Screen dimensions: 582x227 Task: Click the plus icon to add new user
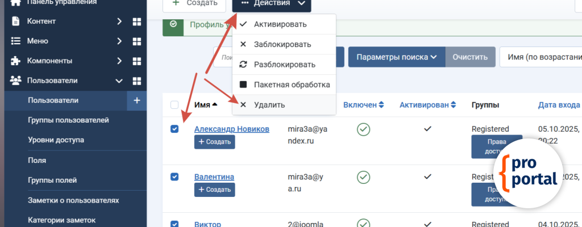tap(136, 100)
